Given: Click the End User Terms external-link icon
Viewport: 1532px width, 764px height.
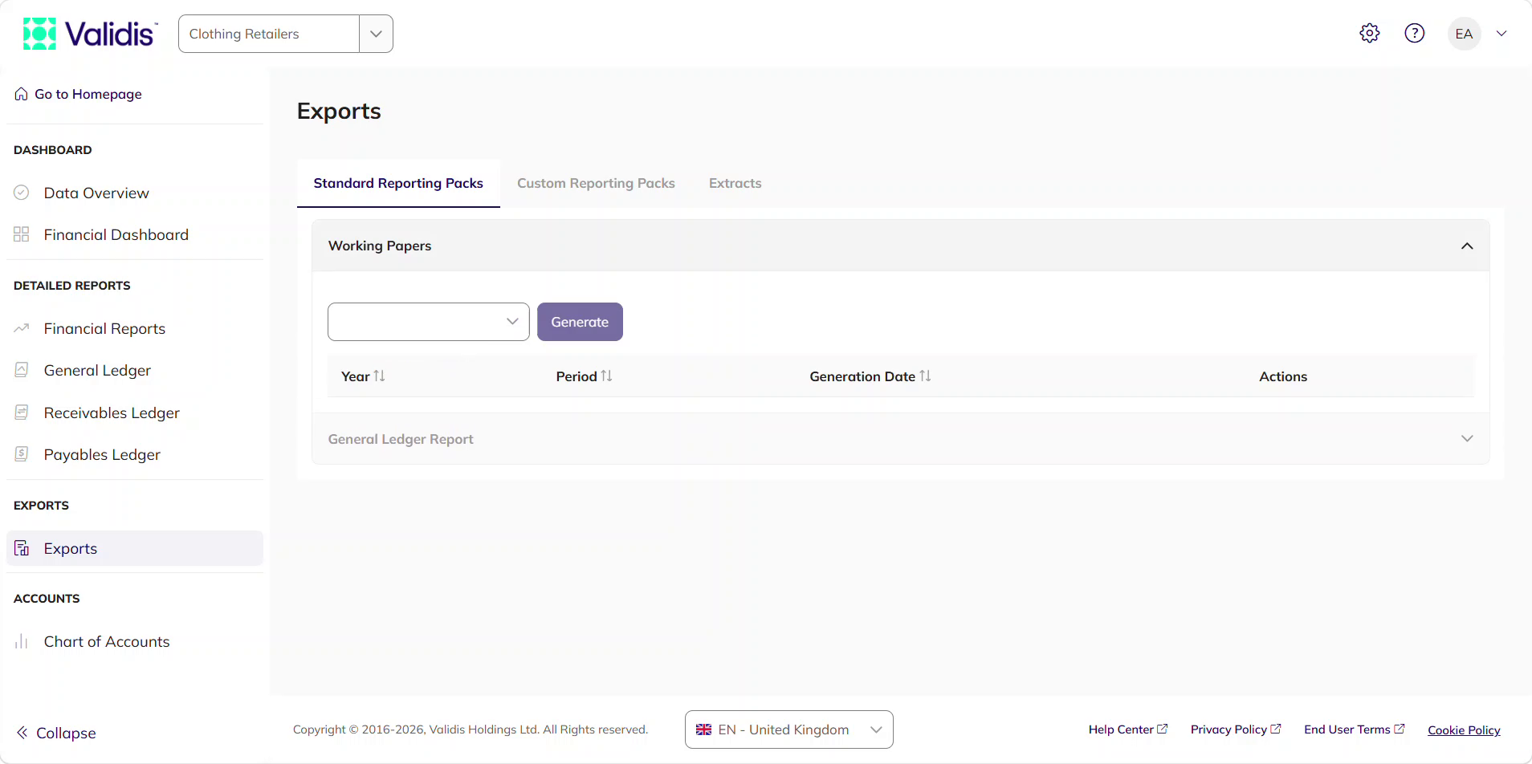Looking at the screenshot, I should [1399, 729].
